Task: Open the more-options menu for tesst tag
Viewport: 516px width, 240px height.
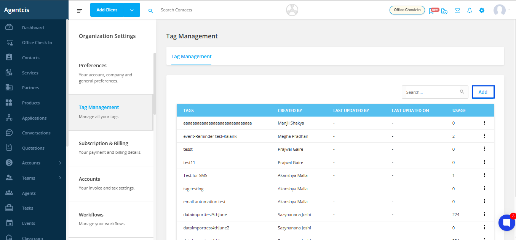Action: click(x=484, y=149)
